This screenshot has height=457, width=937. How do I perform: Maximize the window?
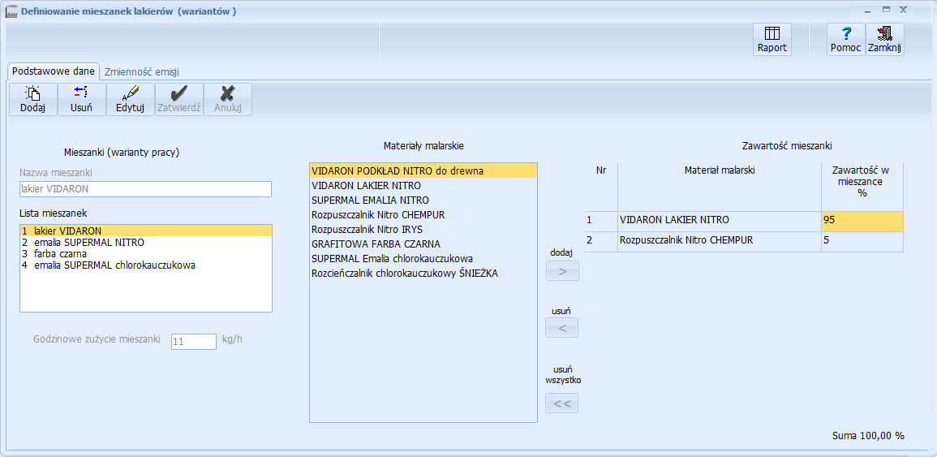(x=886, y=10)
